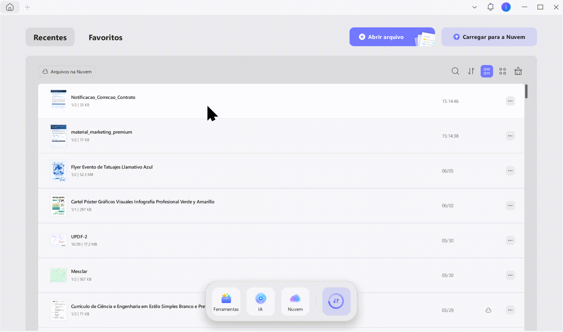
Task: Select the file name Notificacao_Correcao_Contrato
Action: point(103,97)
